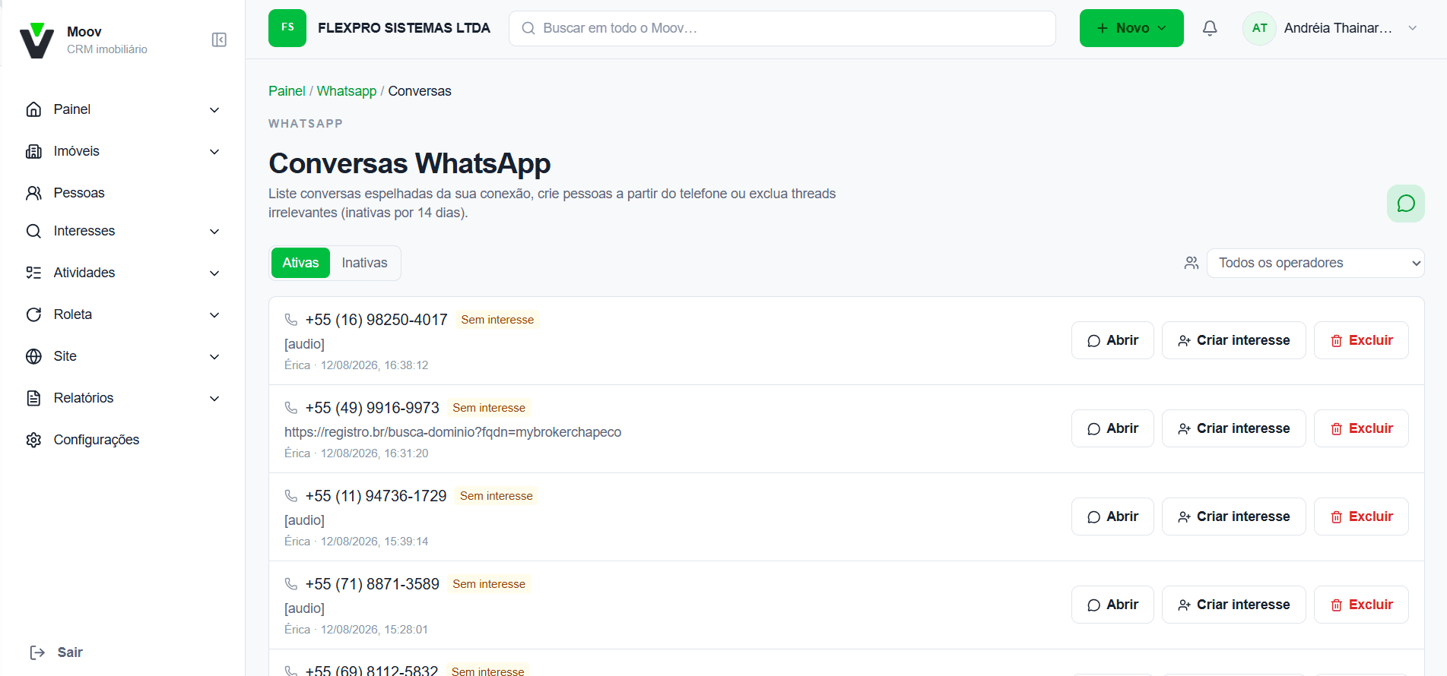Open the Todos os operadores dropdown

[x=1315, y=263]
